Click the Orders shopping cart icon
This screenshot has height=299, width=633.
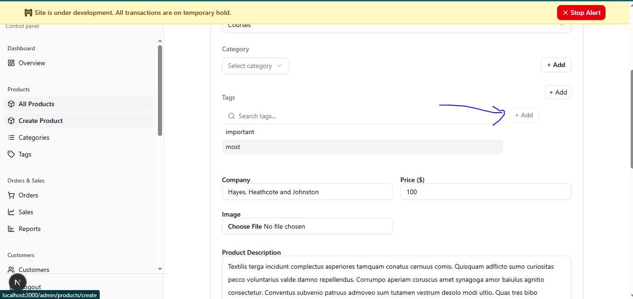[x=11, y=195]
